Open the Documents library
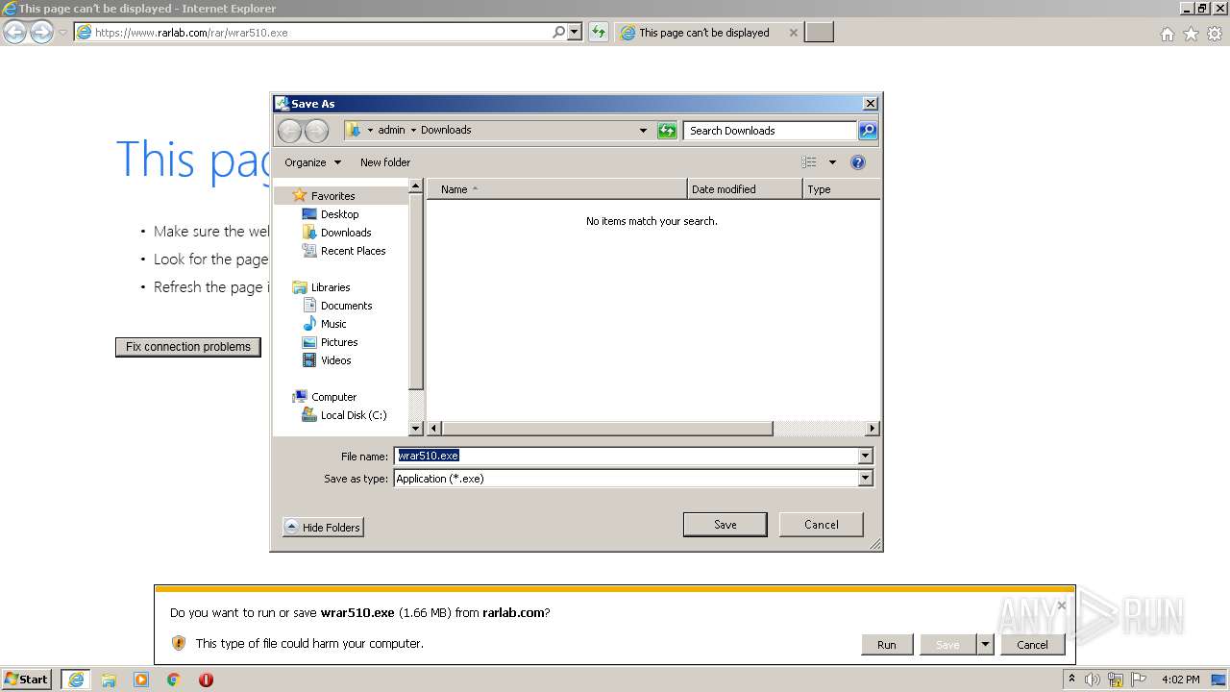Image resolution: width=1230 pixels, height=692 pixels. coord(346,306)
